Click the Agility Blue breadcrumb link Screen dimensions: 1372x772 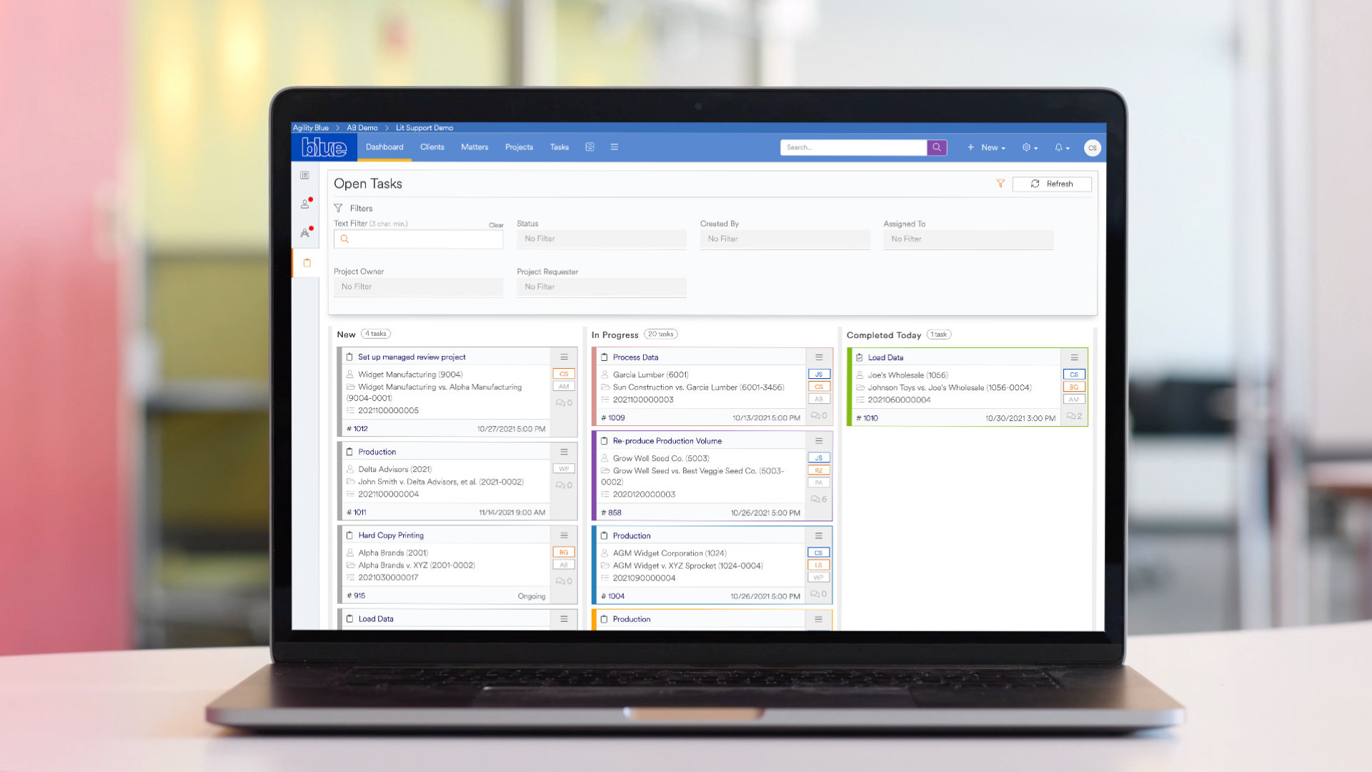tap(311, 128)
